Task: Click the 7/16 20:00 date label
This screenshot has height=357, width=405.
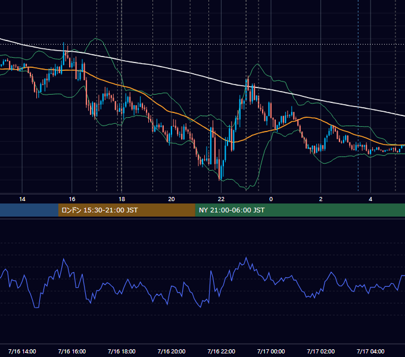Action: coord(172,351)
